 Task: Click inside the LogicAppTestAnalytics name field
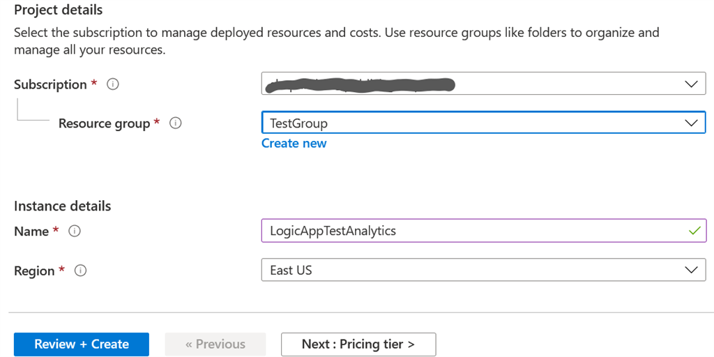click(x=484, y=231)
